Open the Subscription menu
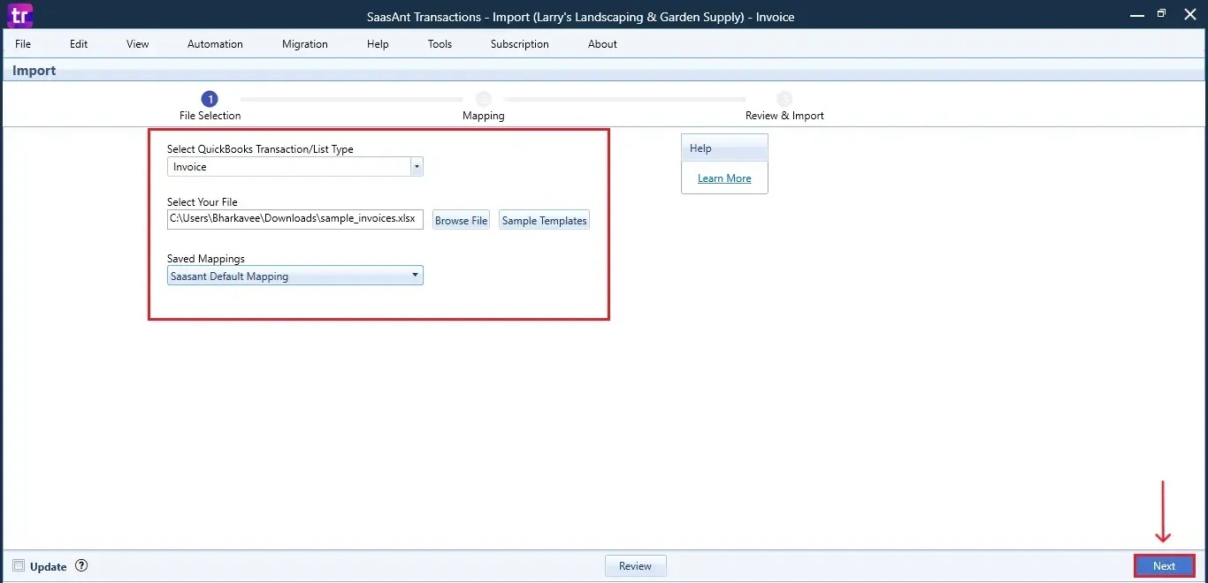This screenshot has width=1208, height=583. [520, 44]
